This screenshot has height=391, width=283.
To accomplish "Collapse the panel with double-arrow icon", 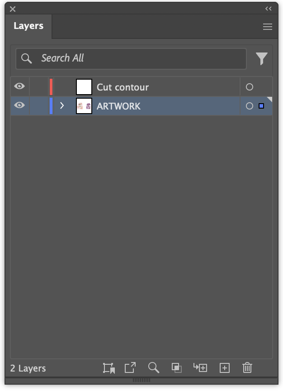I will pos(269,9).
